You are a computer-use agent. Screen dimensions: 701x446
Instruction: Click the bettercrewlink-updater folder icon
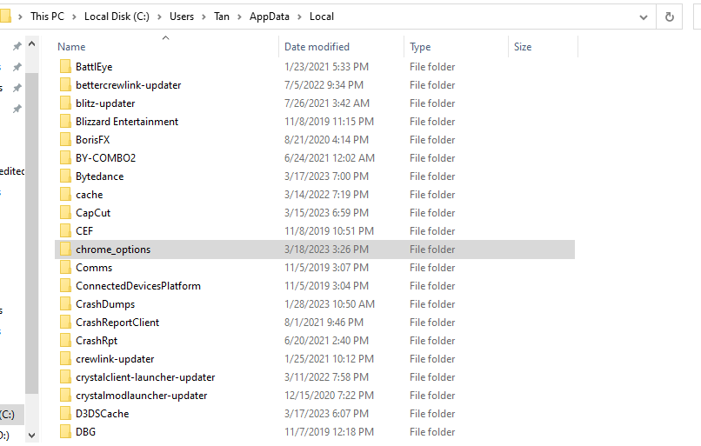click(x=65, y=85)
